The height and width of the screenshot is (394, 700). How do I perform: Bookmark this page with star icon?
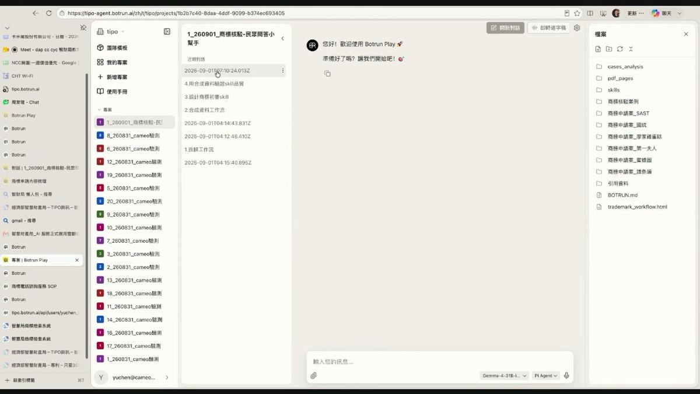coord(577,13)
